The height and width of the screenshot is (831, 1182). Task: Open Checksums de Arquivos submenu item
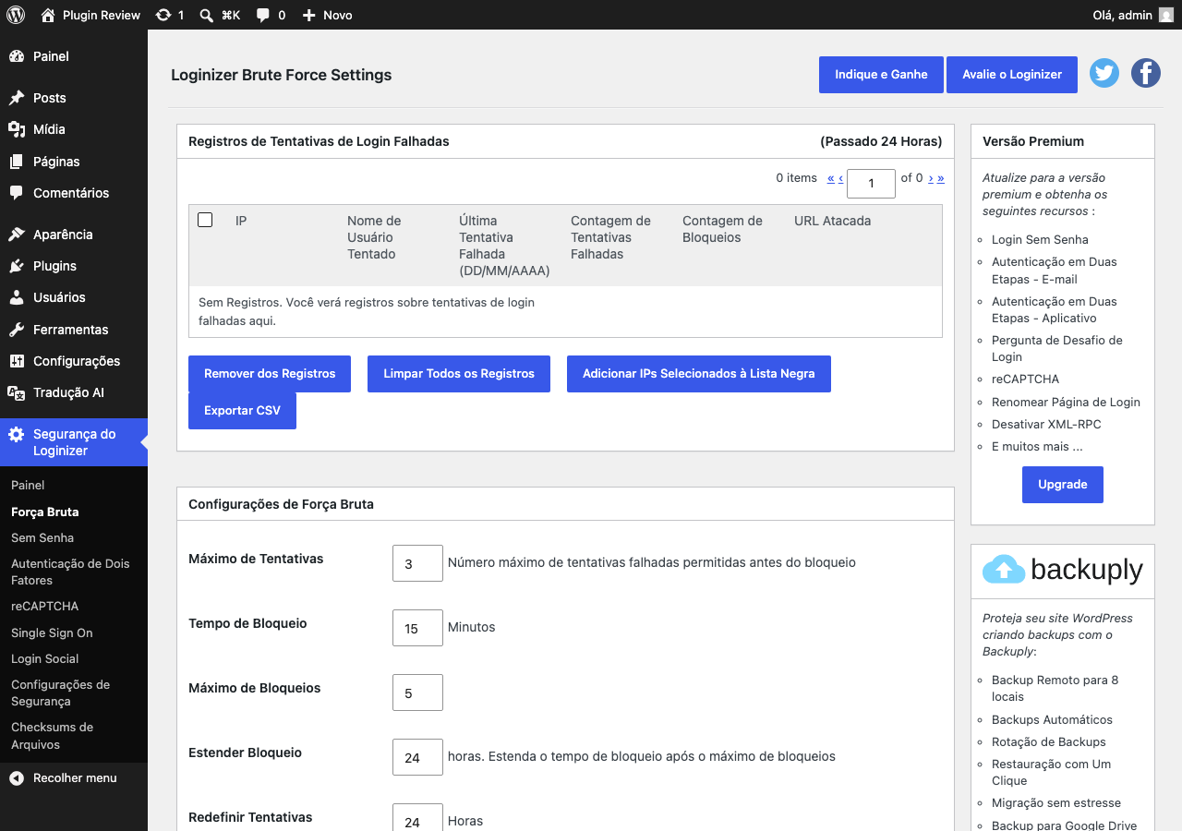(x=53, y=736)
